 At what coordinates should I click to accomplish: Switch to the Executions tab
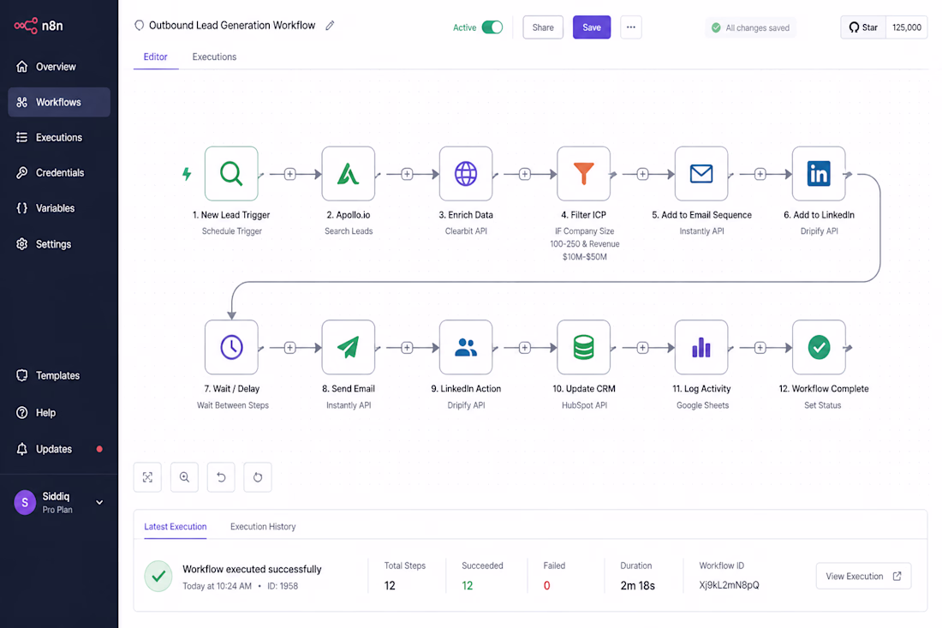(x=214, y=57)
